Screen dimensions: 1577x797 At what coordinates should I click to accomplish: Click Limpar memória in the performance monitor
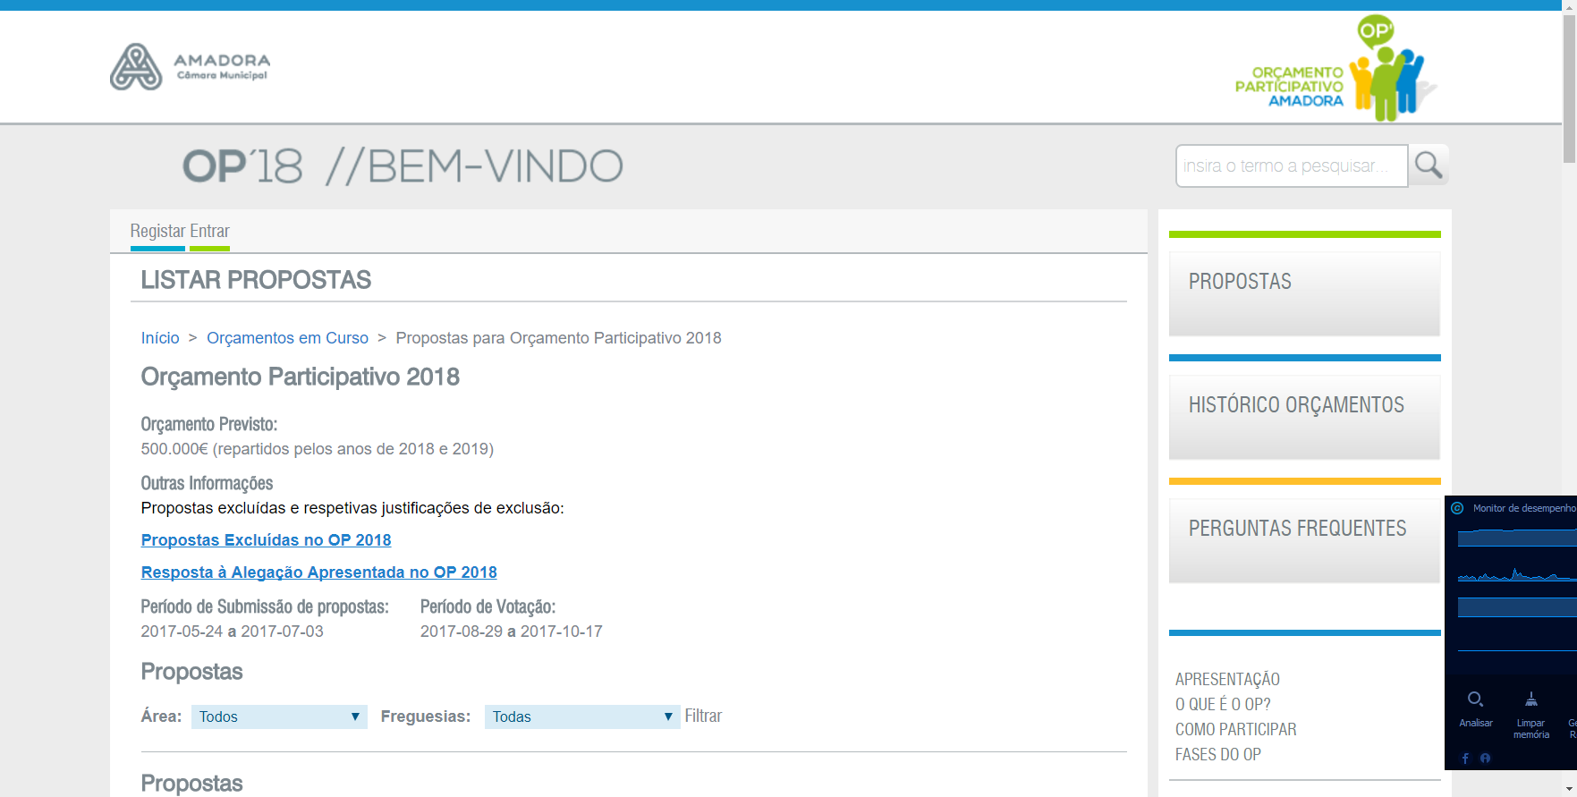(x=1530, y=715)
